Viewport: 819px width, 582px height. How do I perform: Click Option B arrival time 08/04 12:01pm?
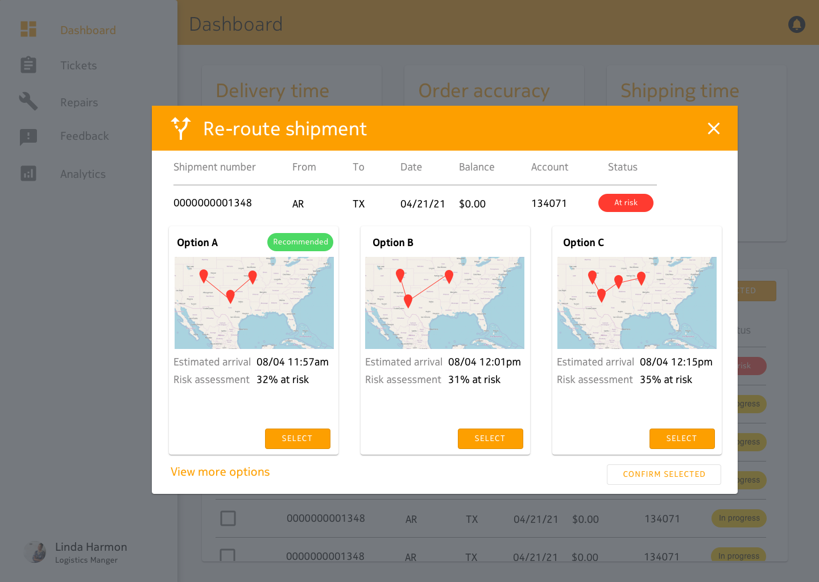(x=485, y=362)
